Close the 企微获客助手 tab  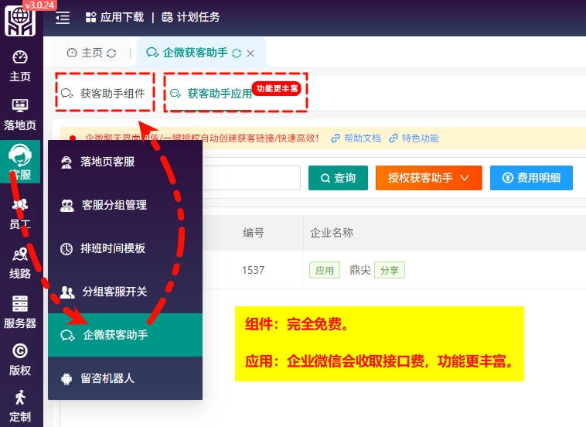pyautogui.click(x=250, y=53)
